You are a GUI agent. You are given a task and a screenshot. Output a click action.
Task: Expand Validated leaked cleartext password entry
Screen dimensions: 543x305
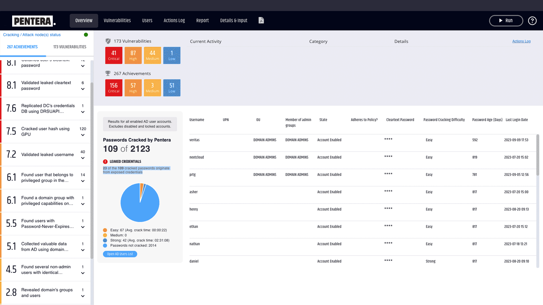coord(83,89)
